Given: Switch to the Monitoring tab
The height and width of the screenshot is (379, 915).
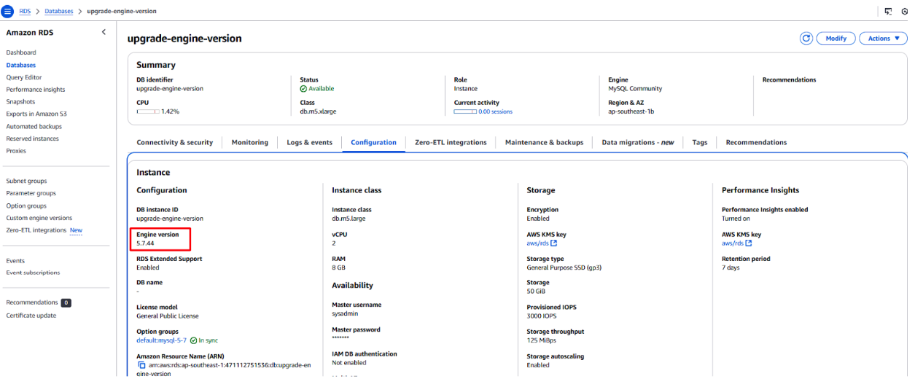Looking at the screenshot, I should (250, 142).
